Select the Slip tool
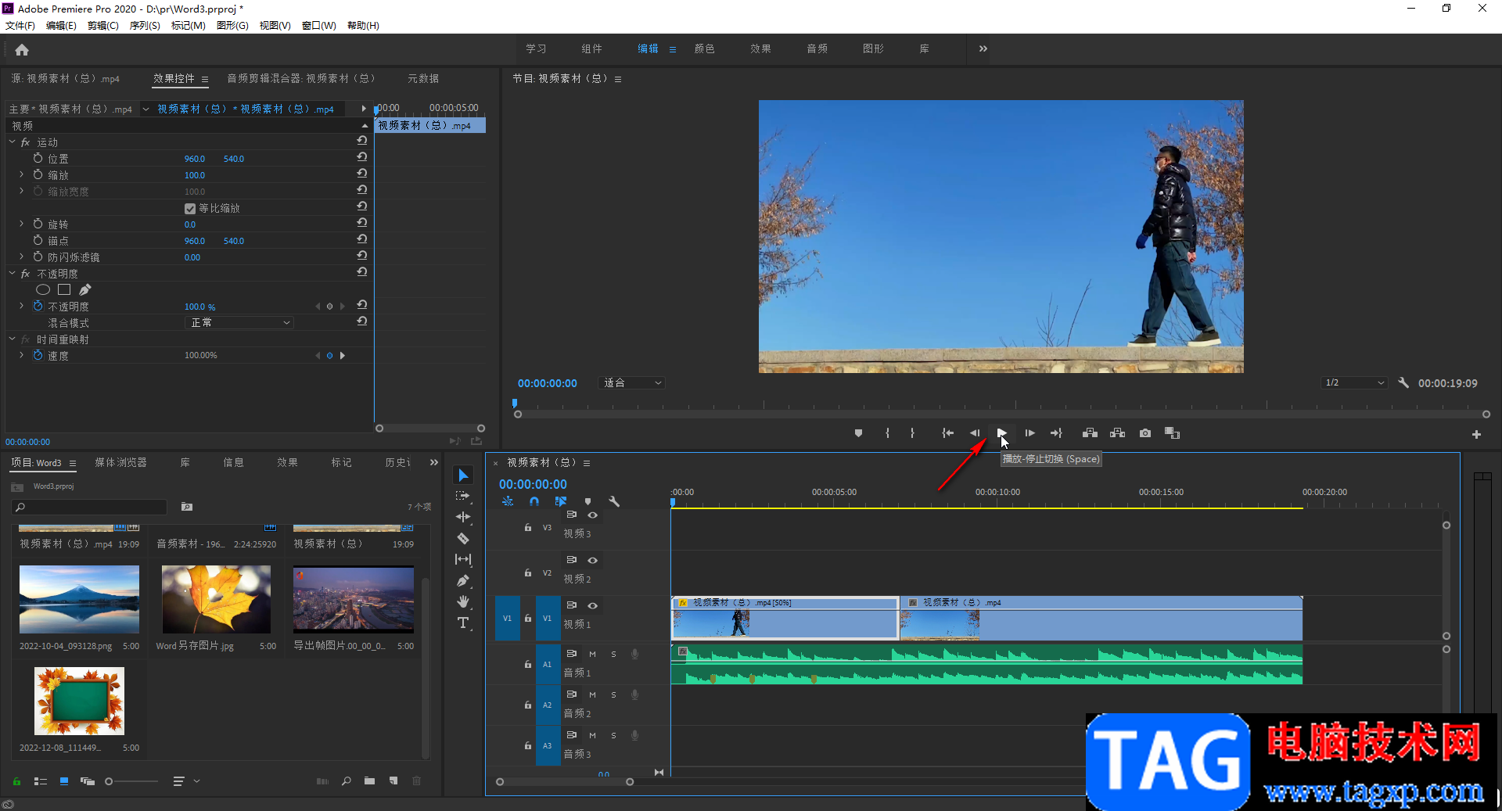The image size is (1502, 811). tap(463, 559)
